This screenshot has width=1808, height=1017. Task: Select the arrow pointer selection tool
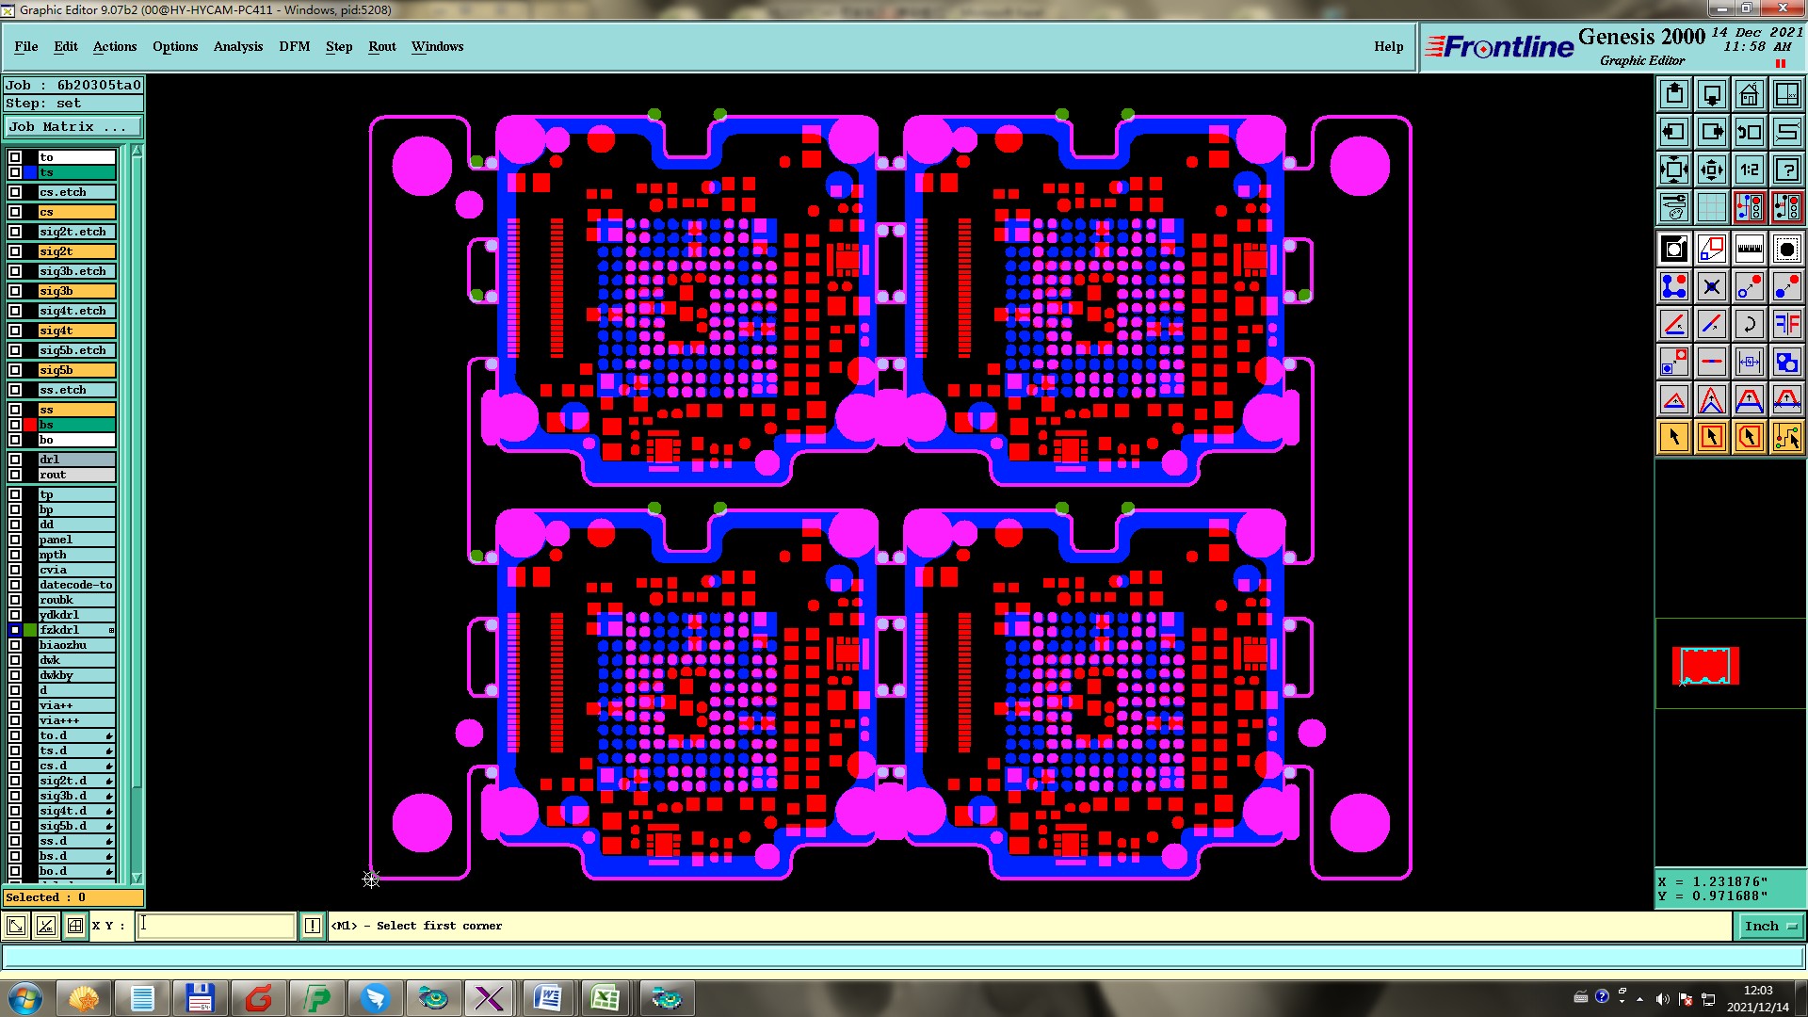(1674, 437)
